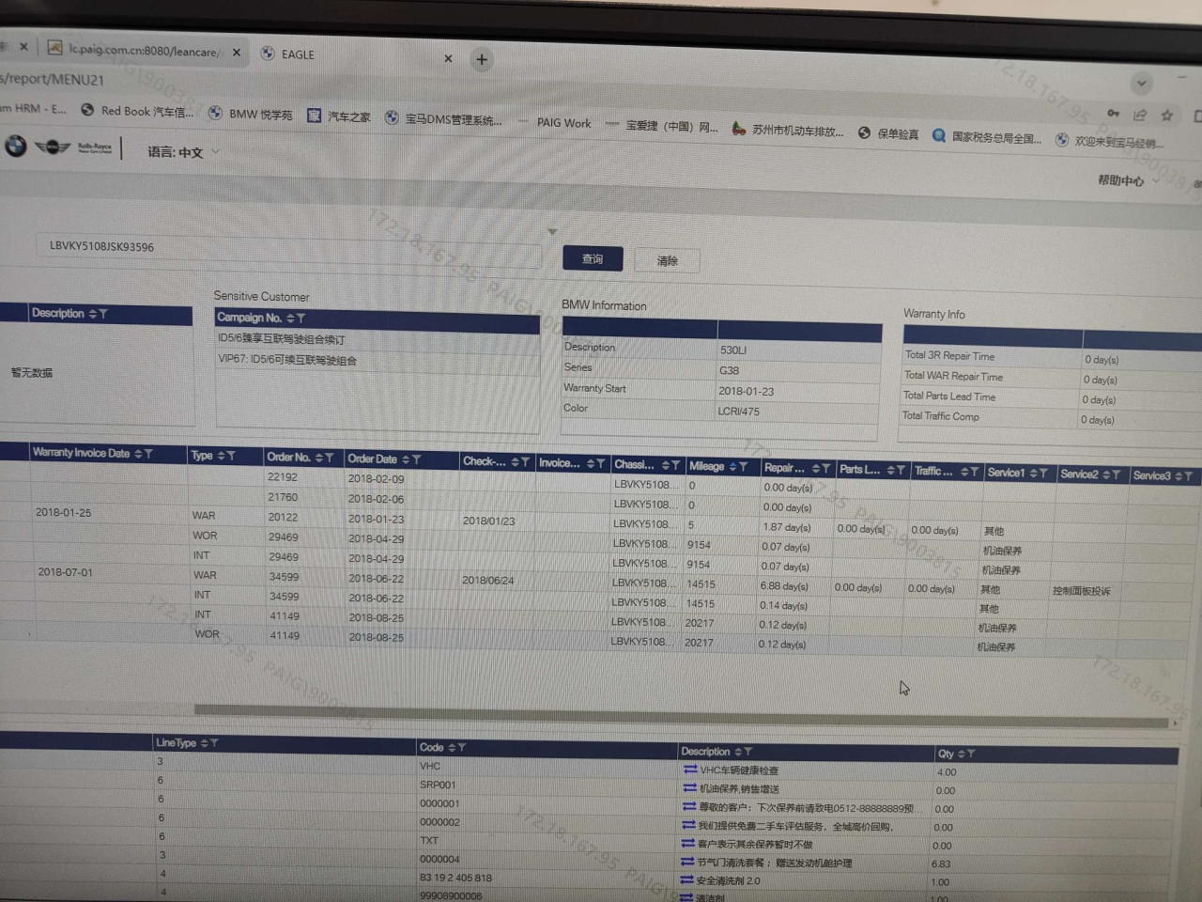Select order 22192 in the orders table
The image size is (1202, 902).
(283, 477)
